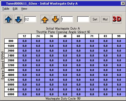Select the 1600 RPM row header
The height and width of the screenshot is (101, 126).
coord(11,46)
